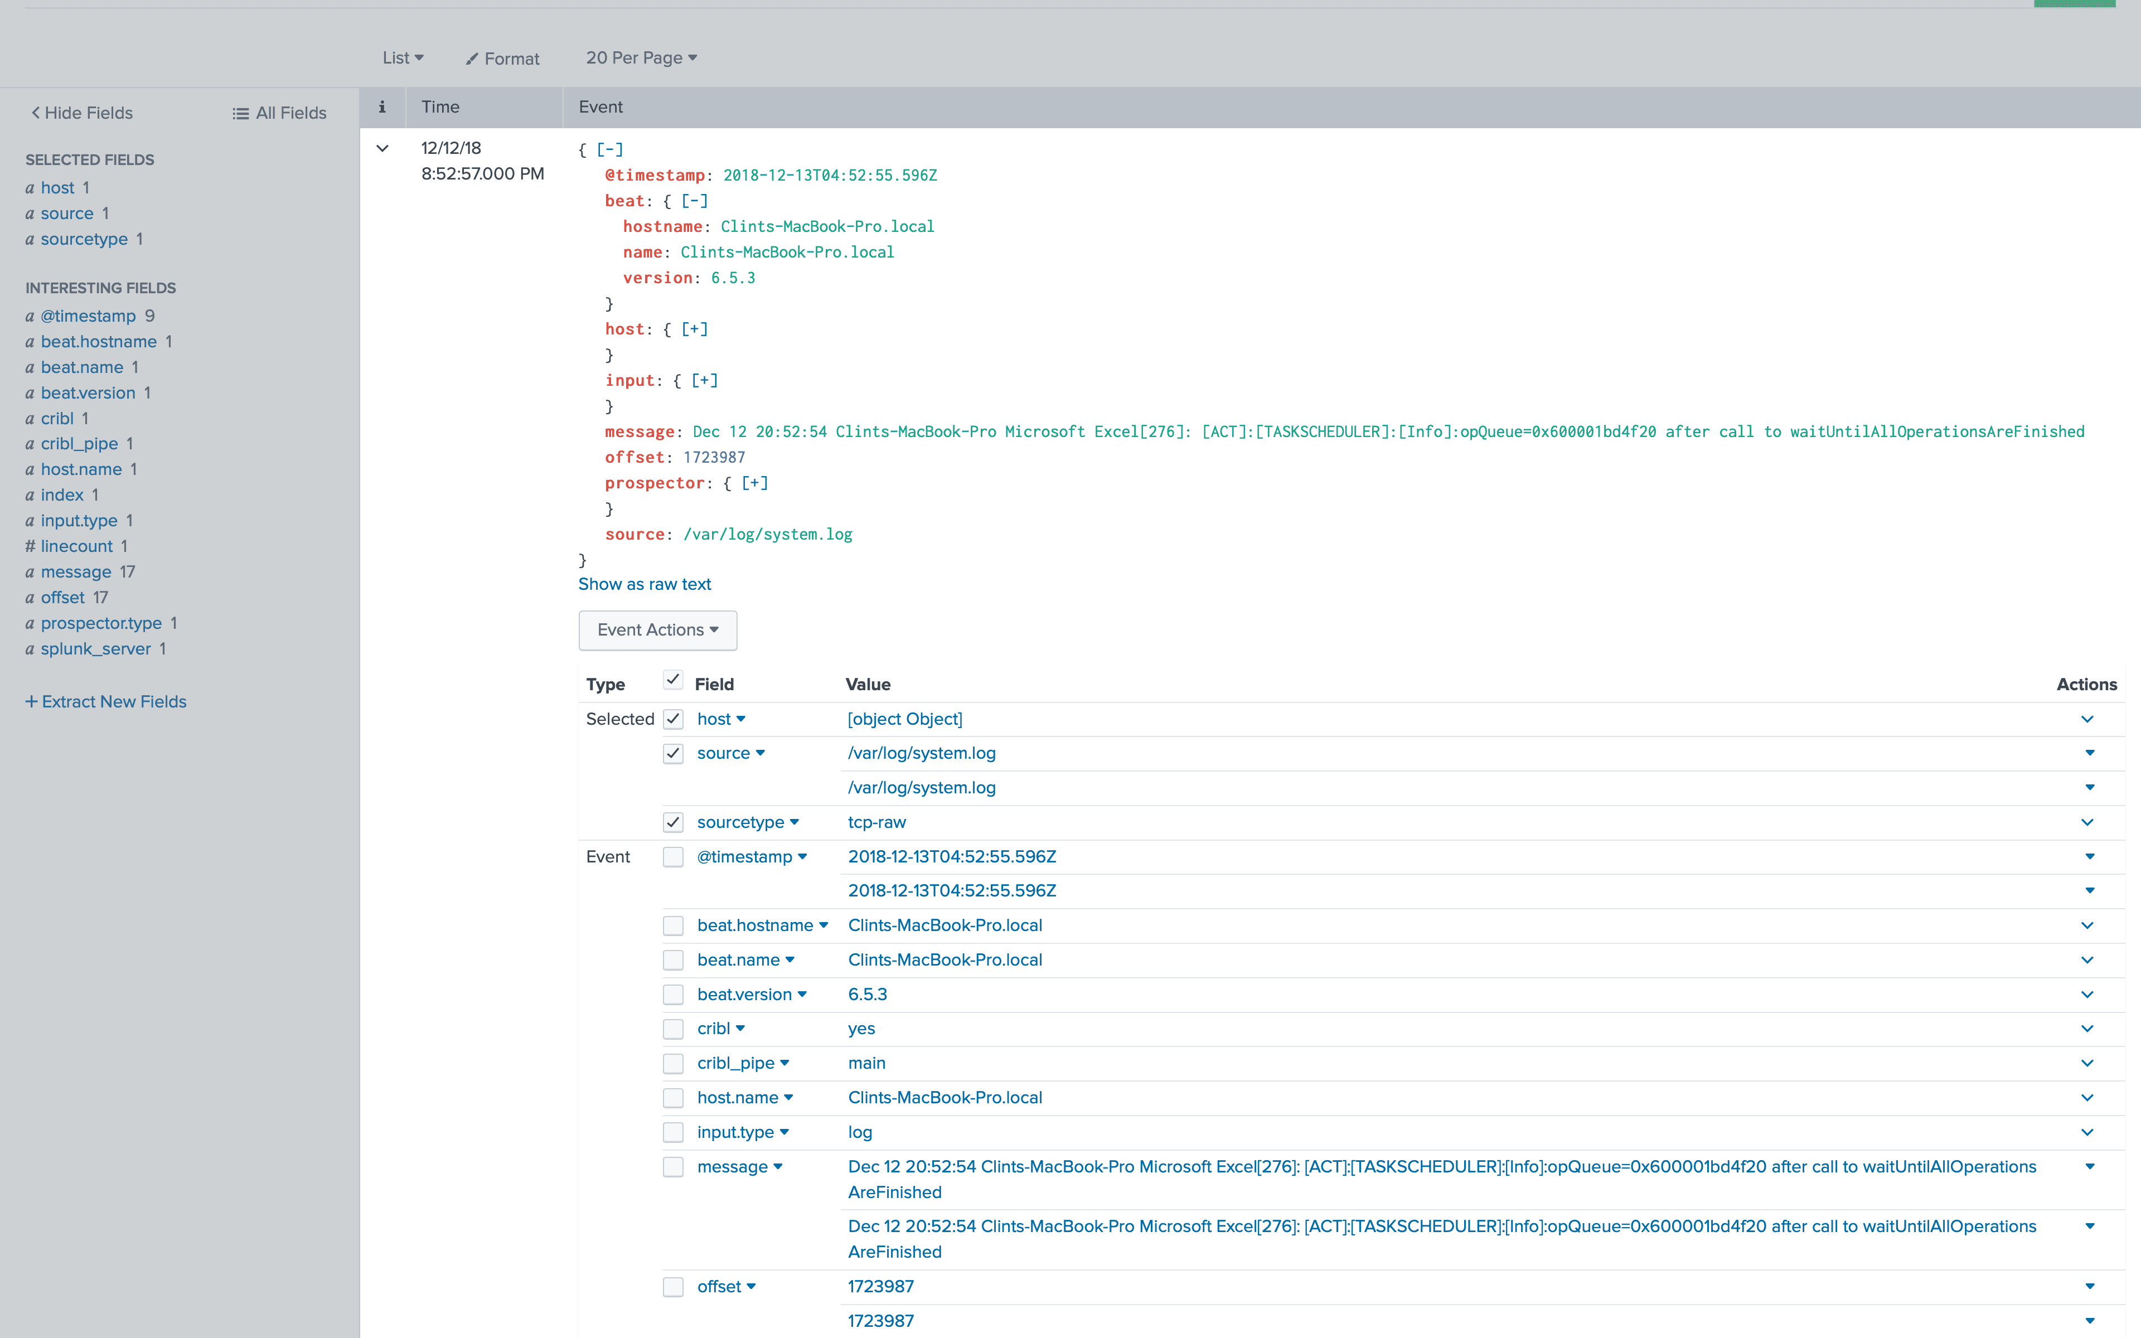Collapse the beat JSON object
Viewport: 2141px width, 1338px height.
tap(695, 201)
